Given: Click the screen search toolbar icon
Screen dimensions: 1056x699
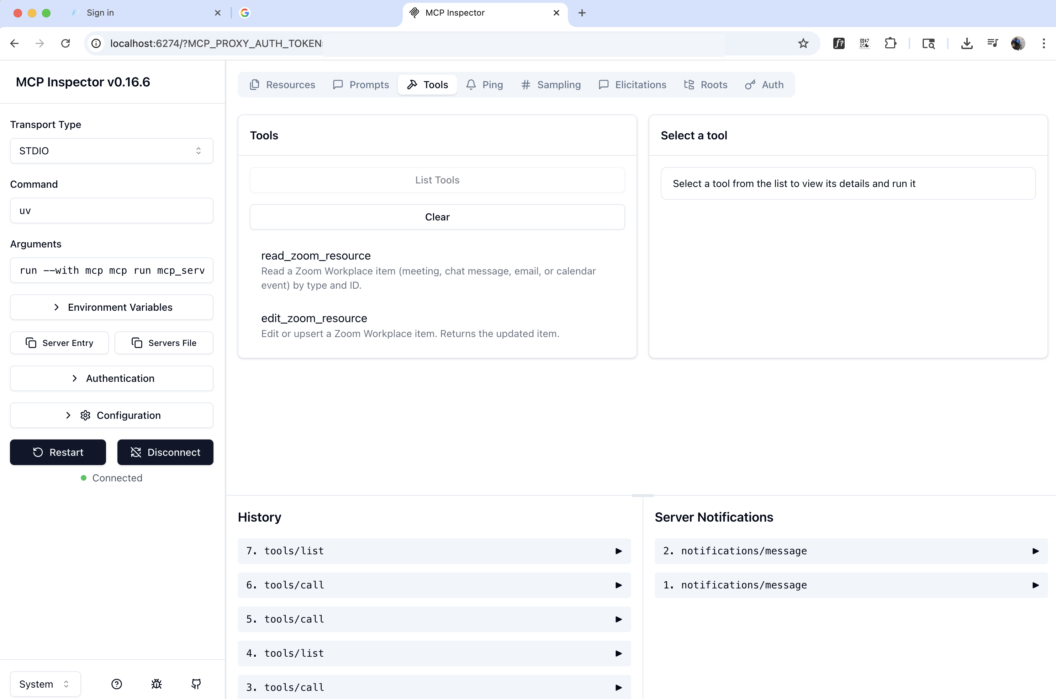Looking at the screenshot, I should coord(928,43).
